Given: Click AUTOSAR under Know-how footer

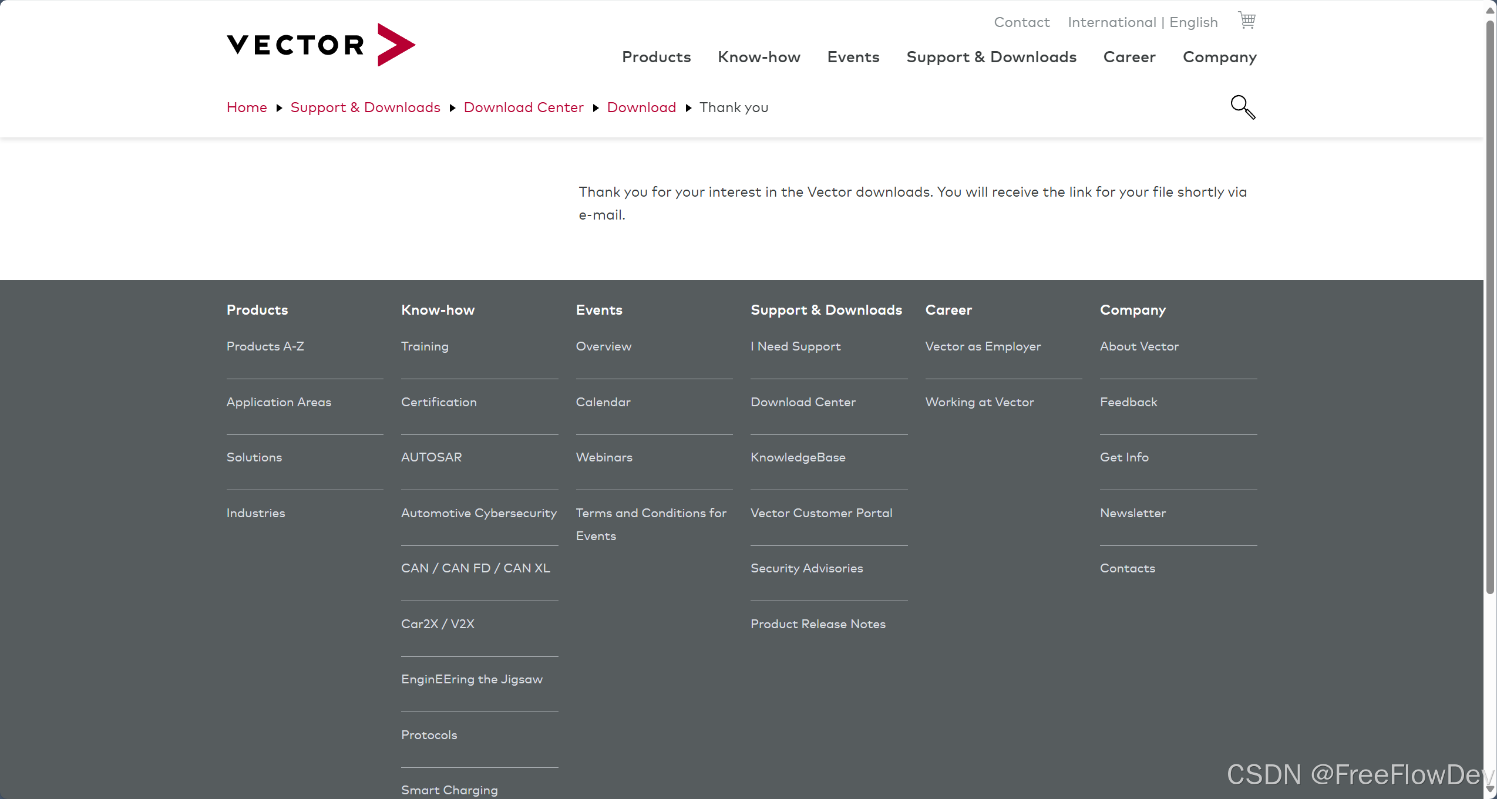Looking at the screenshot, I should [x=431, y=457].
